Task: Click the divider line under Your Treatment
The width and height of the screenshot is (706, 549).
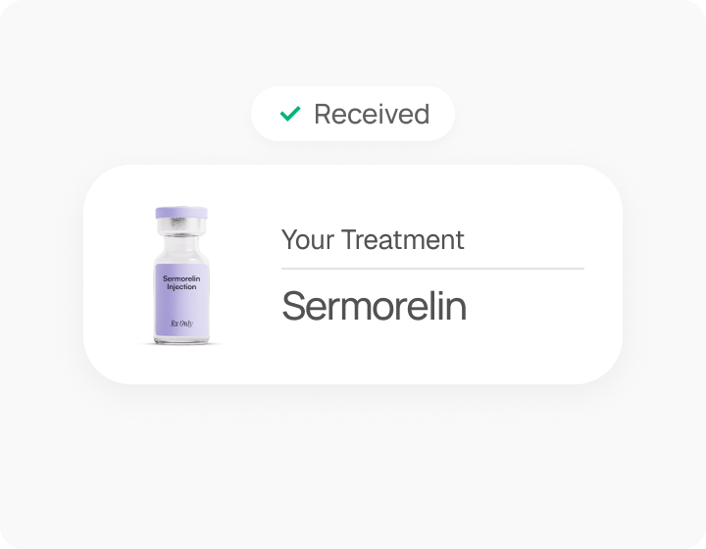Action: pos(432,269)
